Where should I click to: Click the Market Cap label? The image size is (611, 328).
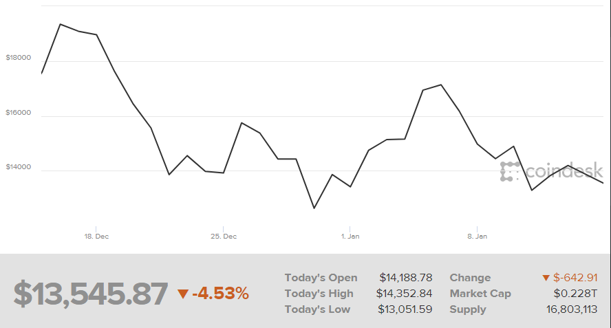click(480, 294)
